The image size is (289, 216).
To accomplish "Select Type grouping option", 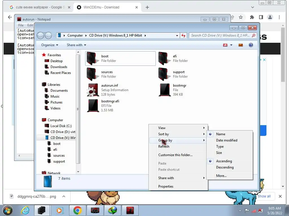I will 230,147.
